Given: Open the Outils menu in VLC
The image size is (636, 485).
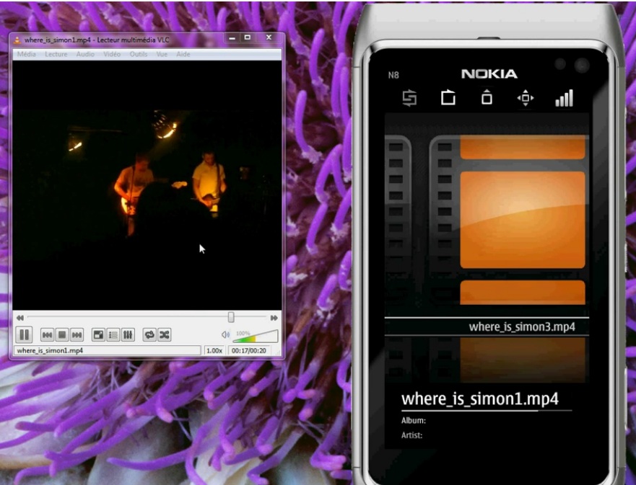Looking at the screenshot, I should [137, 53].
